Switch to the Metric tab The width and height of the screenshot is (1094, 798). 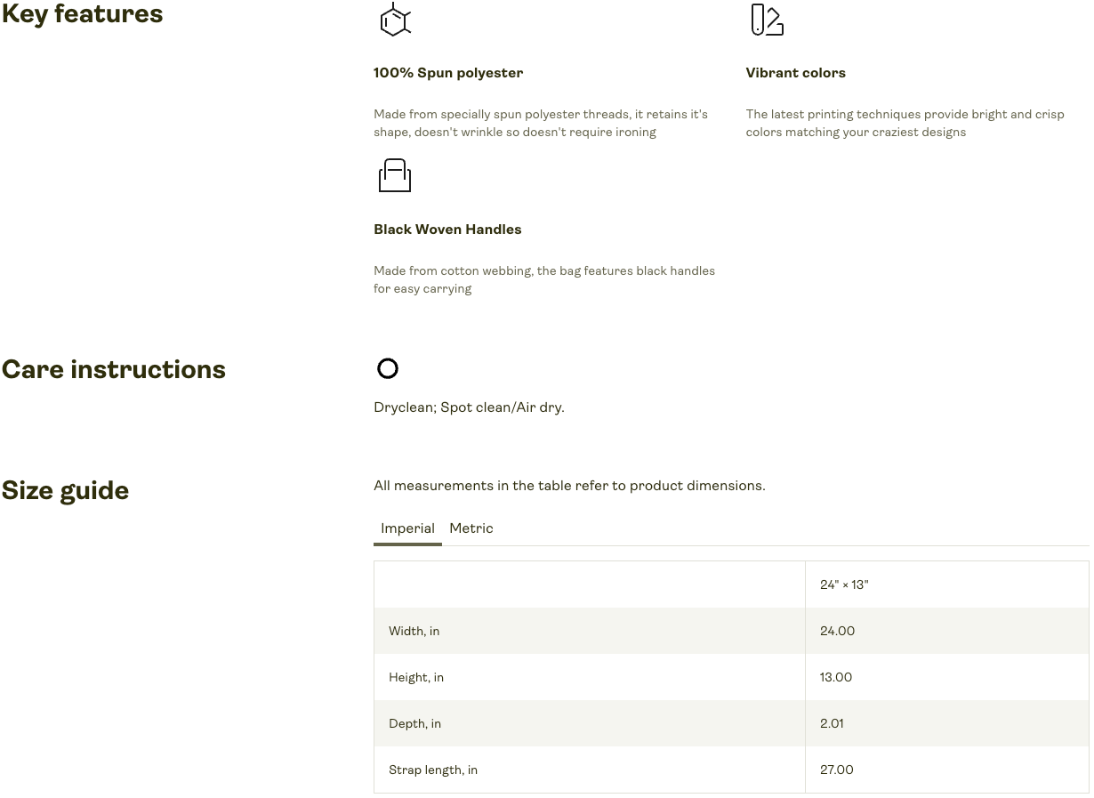(x=471, y=528)
